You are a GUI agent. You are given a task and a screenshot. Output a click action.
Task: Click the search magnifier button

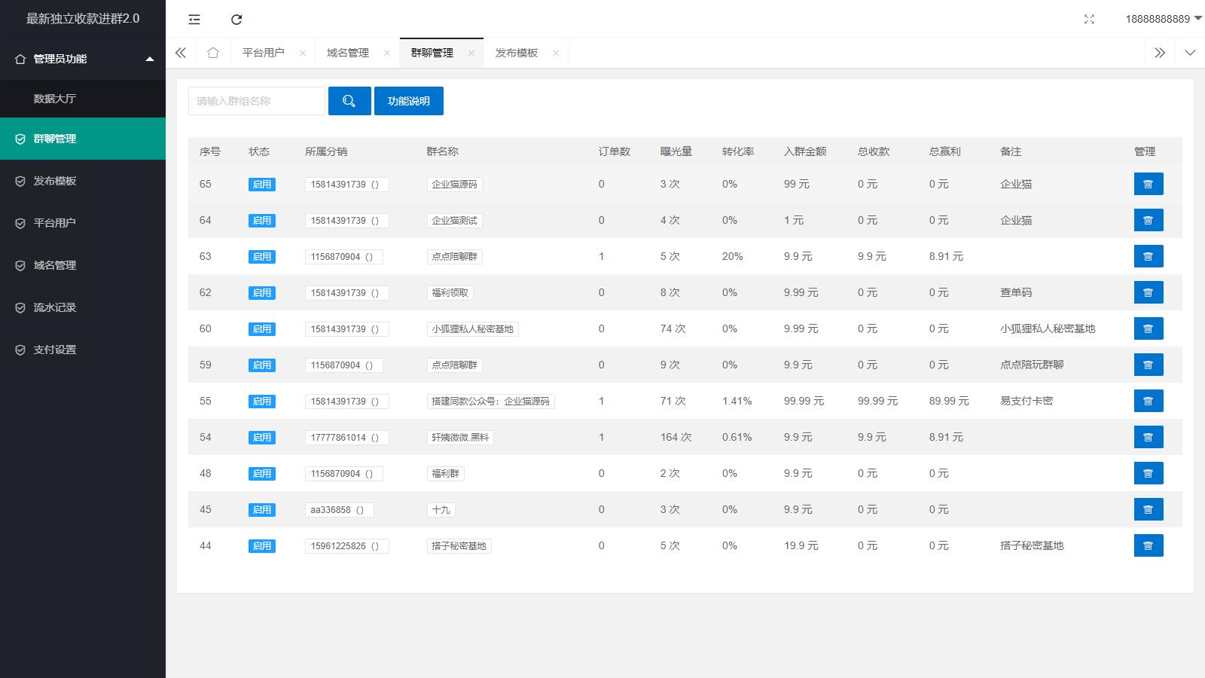(349, 101)
